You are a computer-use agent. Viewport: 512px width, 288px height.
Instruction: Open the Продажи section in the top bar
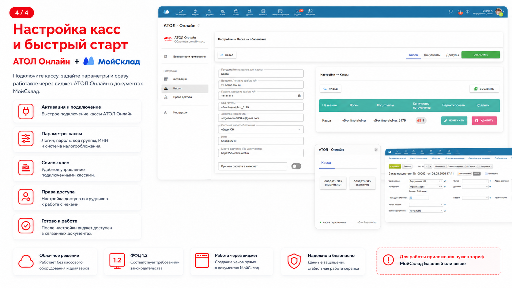coord(209,12)
